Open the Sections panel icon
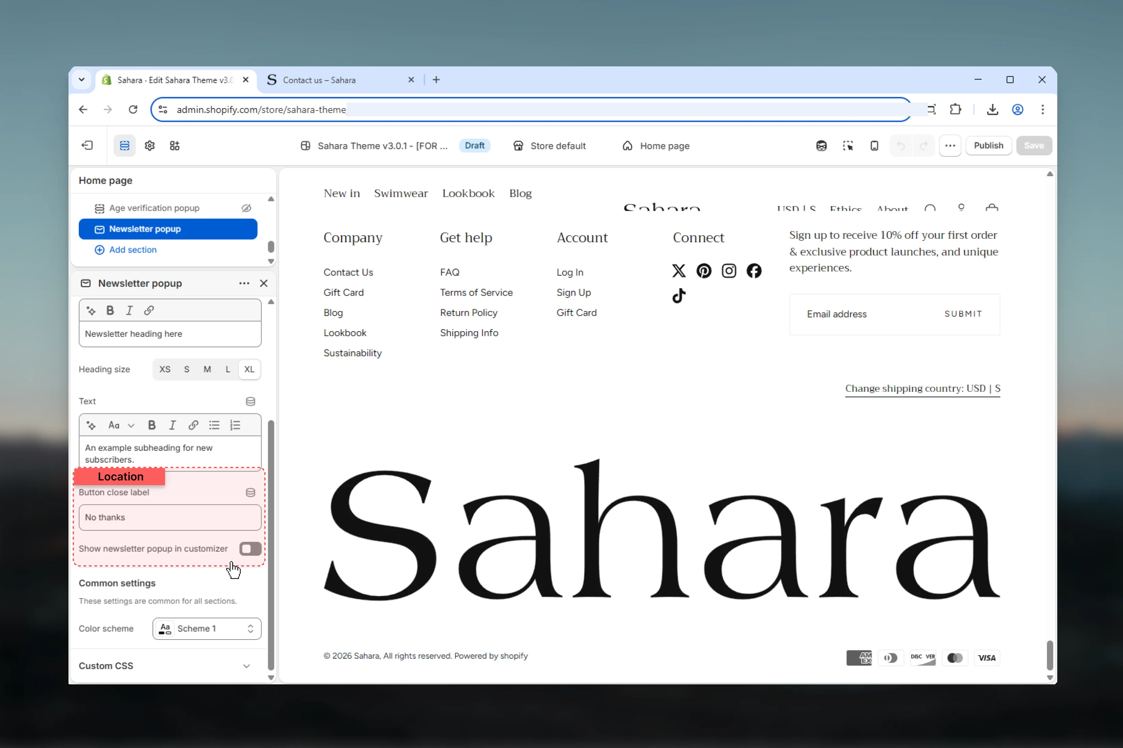 (124, 145)
